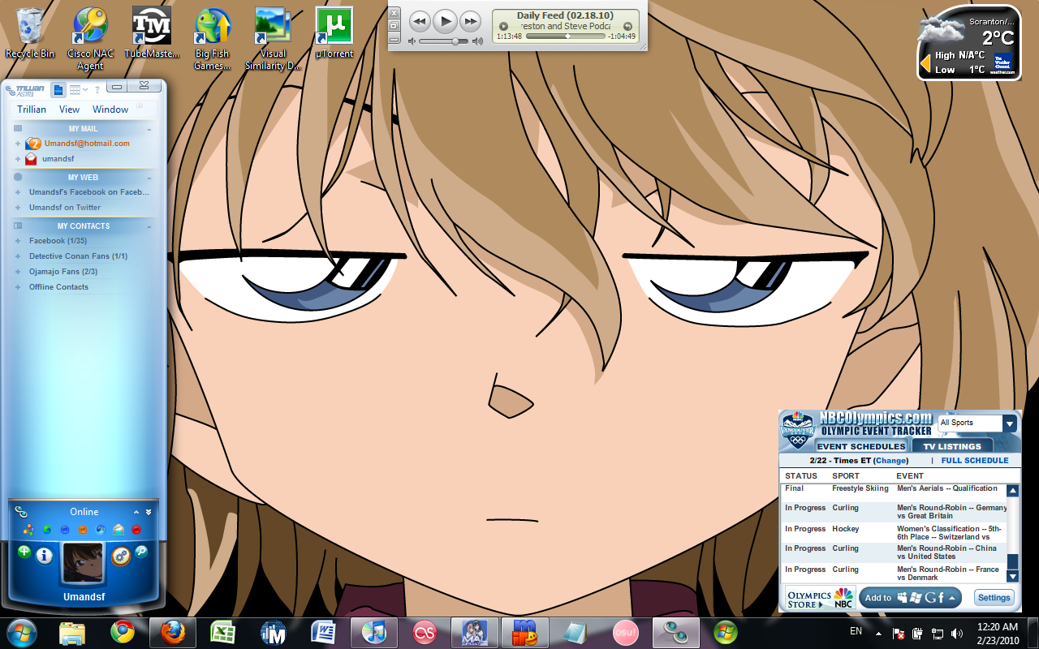The width and height of the screenshot is (1039, 649).
Task: Open Trillian preferences gear icon
Action: (x=121, y=556)
